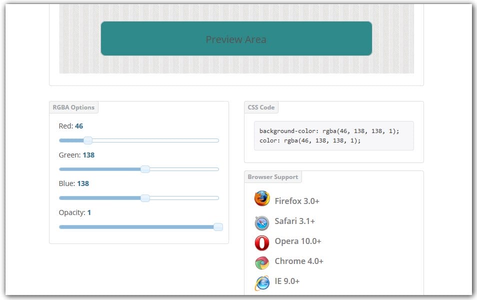Image resolution: width=477 pixels, height=300 pixels.
Task: Click the Opacity value 1
Action: (x=88, y=212)
